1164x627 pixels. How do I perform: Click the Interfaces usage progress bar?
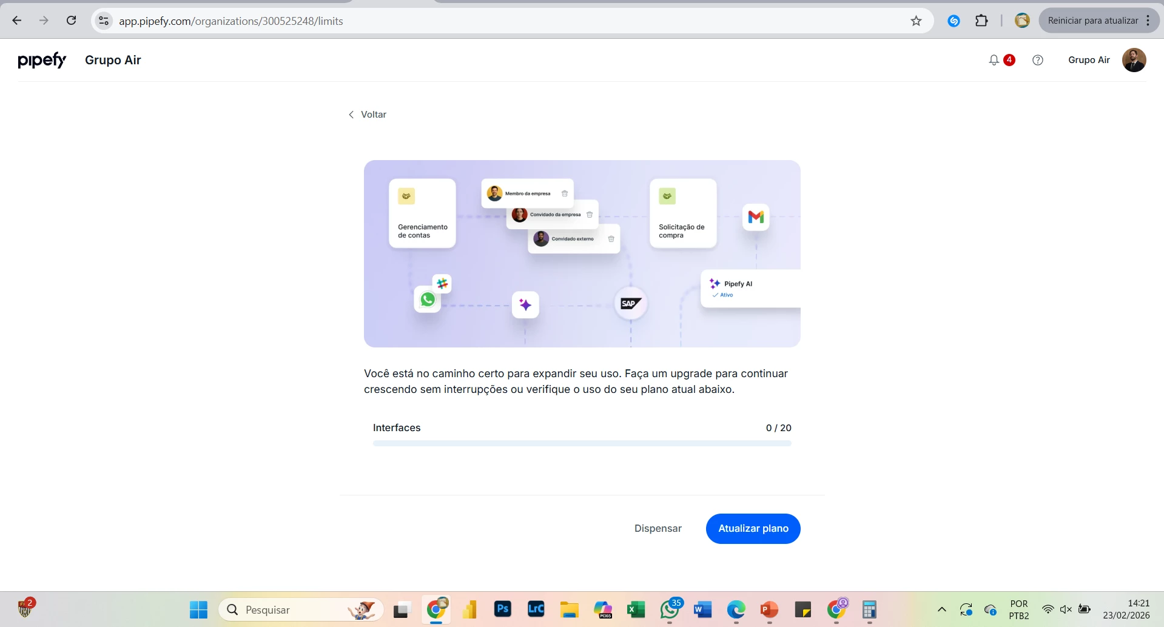pos(582,443)
